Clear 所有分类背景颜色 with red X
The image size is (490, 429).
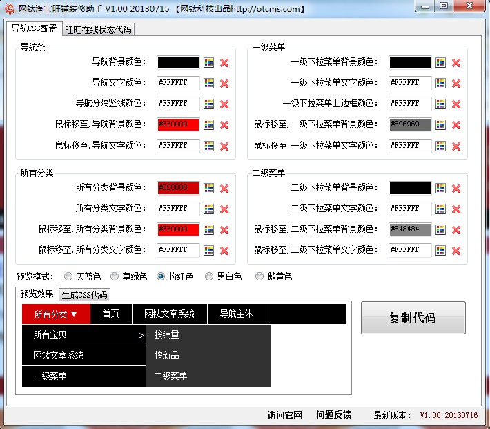tap(224, 189)
